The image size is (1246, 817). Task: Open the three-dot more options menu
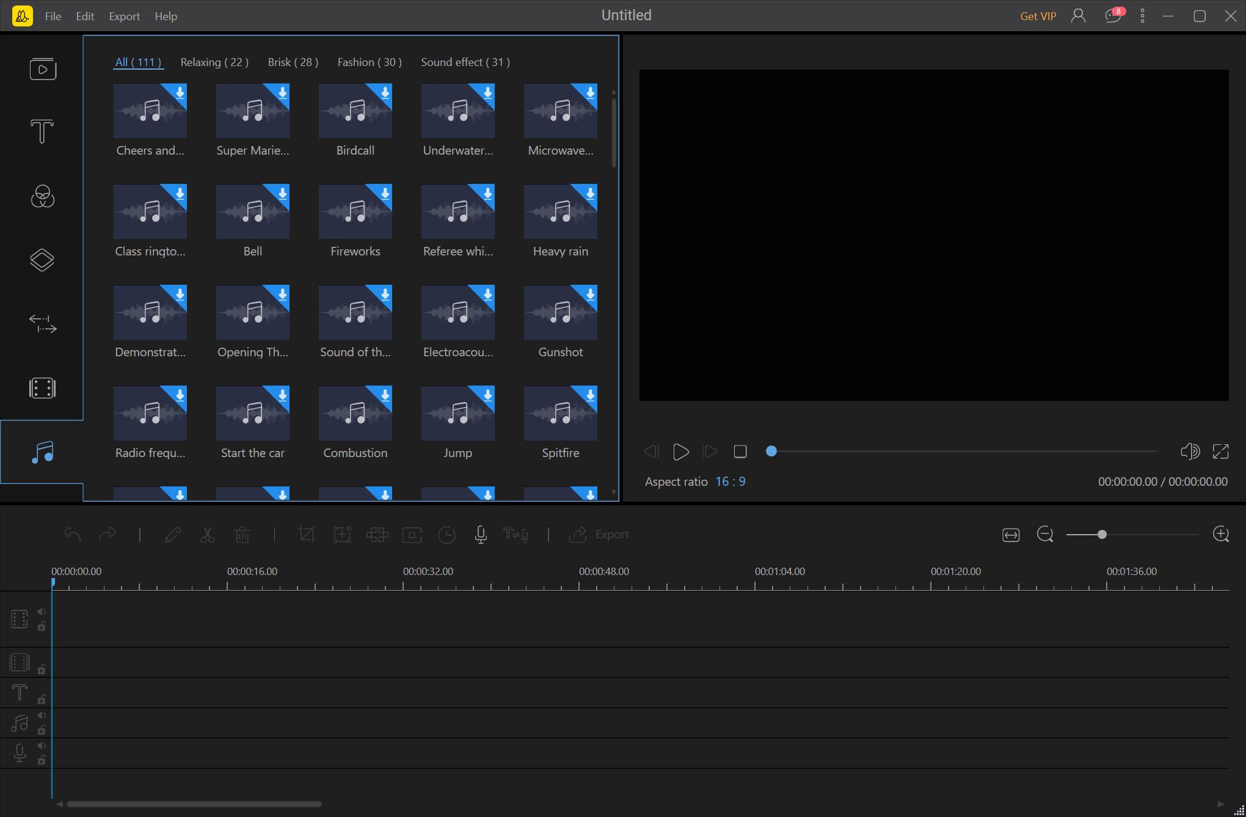pos(1142,16)
